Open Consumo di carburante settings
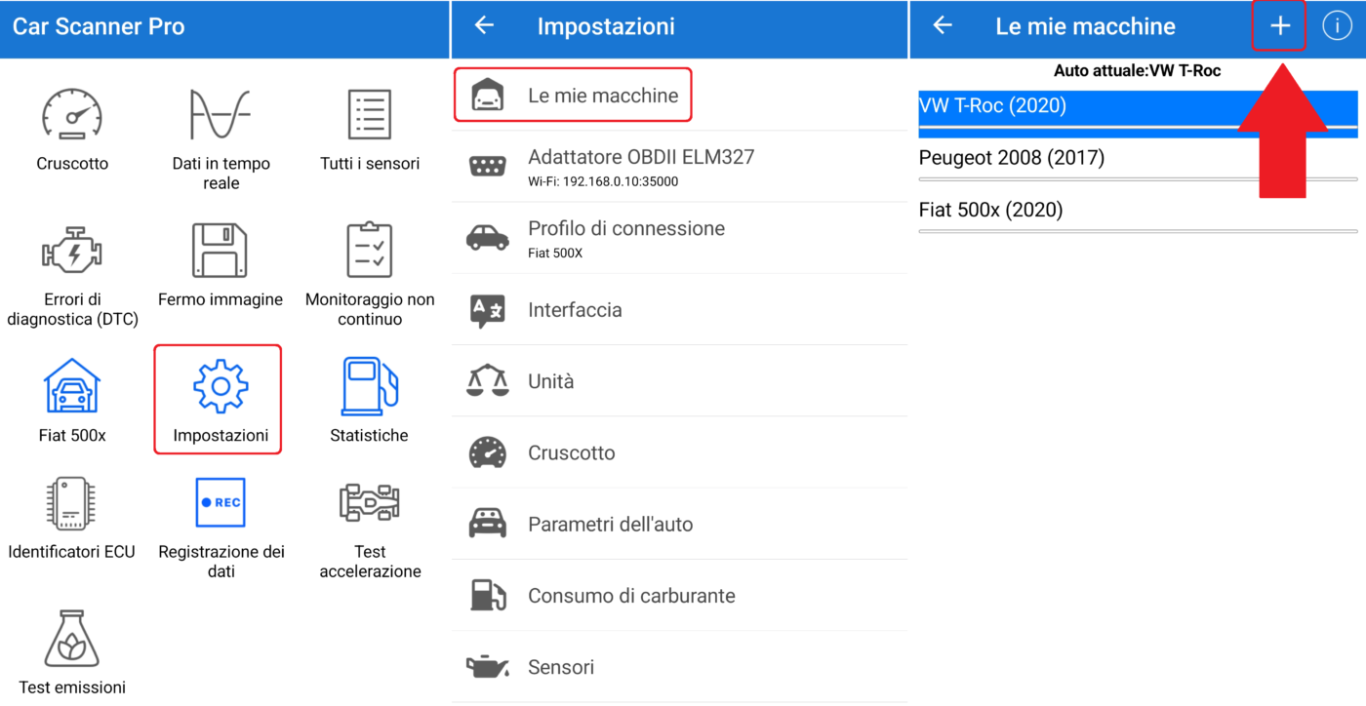The height and width of the screenshot is (706, 1366). 680,596
